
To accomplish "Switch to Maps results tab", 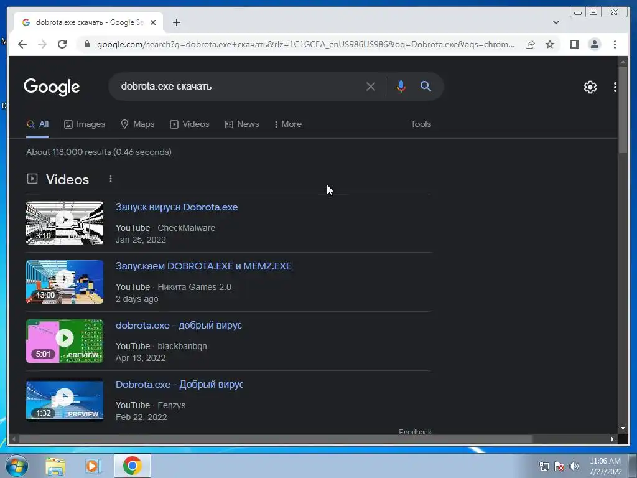I will coord(137,124).
